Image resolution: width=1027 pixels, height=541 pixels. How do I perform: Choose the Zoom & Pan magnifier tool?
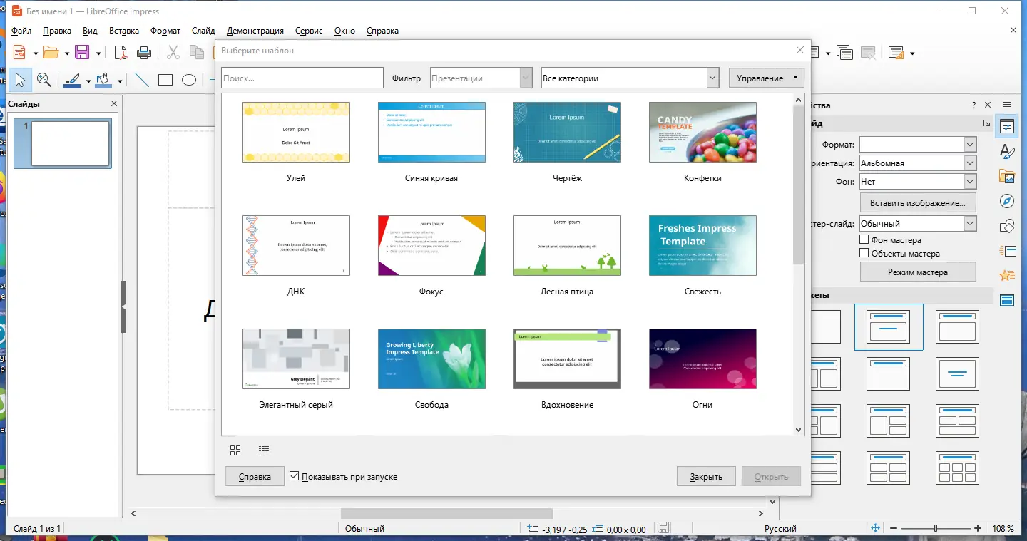(44, 80)
